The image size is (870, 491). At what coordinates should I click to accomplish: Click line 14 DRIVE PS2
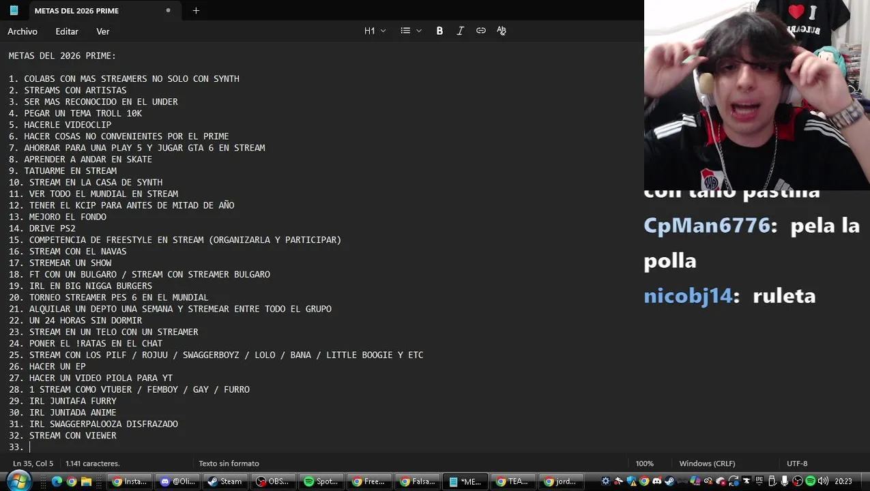click(x=42, y=228)
